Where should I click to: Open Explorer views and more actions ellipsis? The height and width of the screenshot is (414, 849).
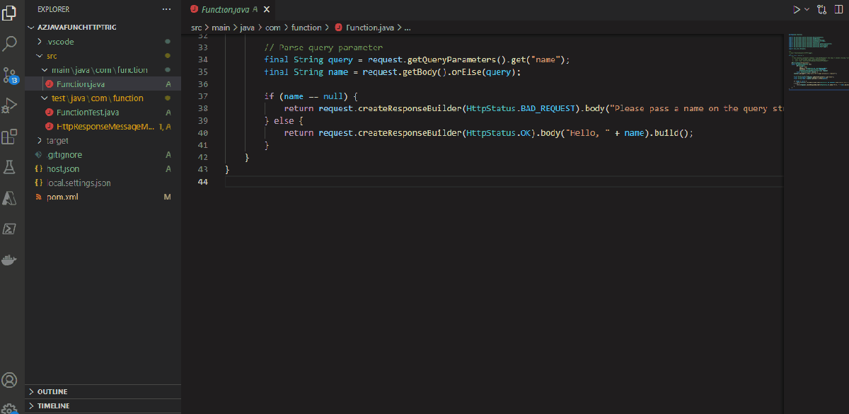pyautogui.click(x=166, y=9)
